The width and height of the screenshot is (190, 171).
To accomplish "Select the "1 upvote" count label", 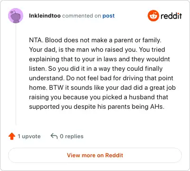I will (29, 136).
